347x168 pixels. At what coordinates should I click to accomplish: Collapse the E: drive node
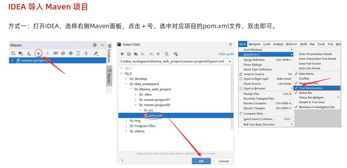pos(122,73)
